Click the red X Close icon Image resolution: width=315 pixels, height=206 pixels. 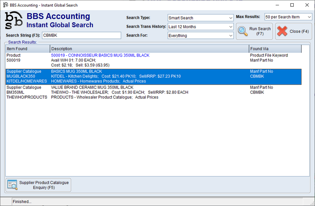click(282, 31)
